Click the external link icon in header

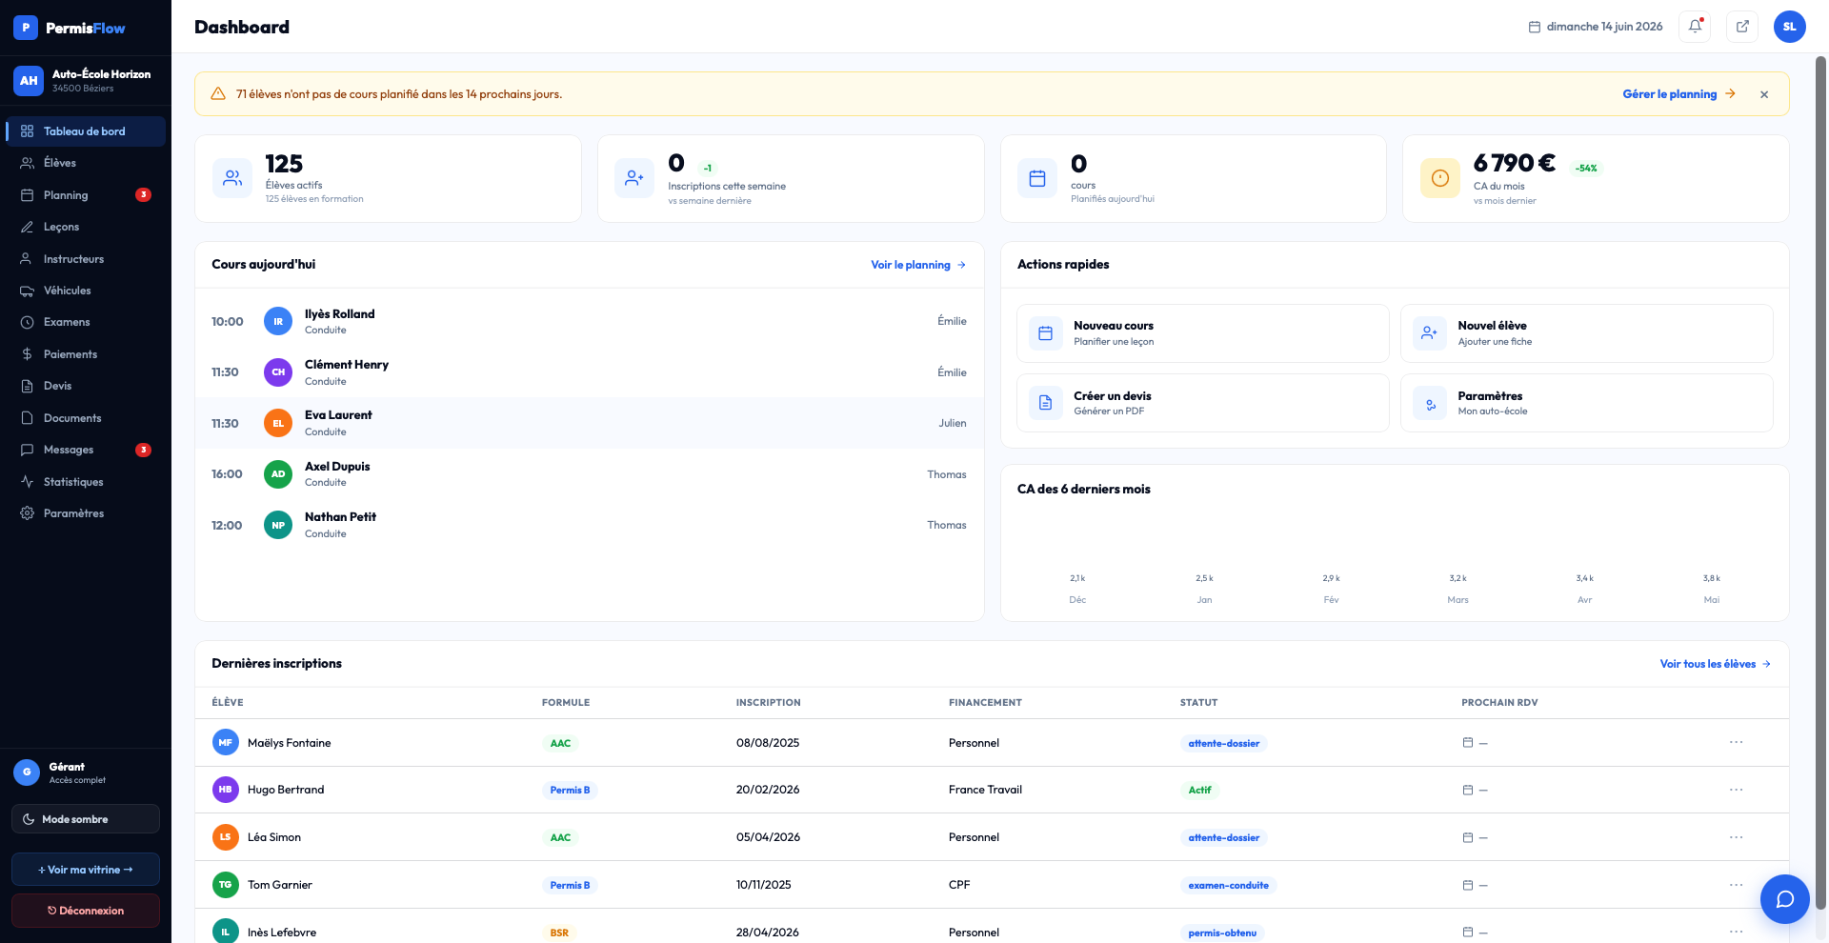(x=1742, y=27)
